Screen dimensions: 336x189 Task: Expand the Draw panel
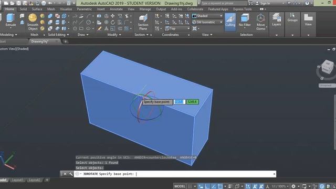[x=83, y=35]
